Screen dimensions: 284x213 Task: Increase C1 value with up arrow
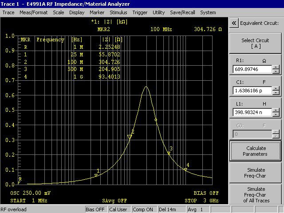(x=276, y=89)
